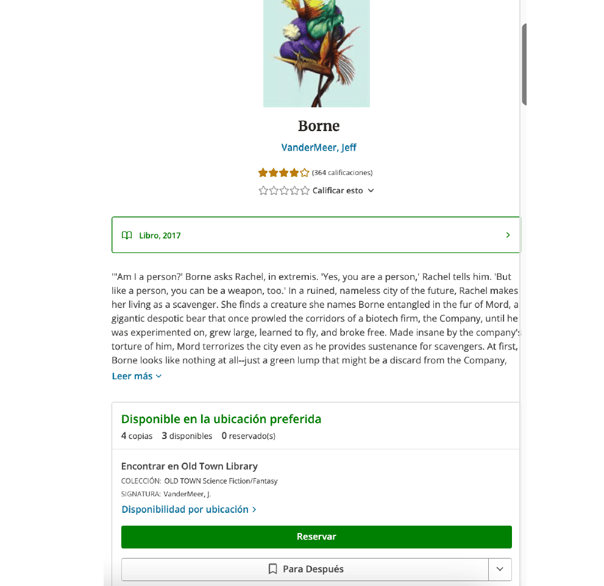This screenshot has width=604, height=586.
Task: Add to shelf with Para Después button
Action: coord(305,569)
